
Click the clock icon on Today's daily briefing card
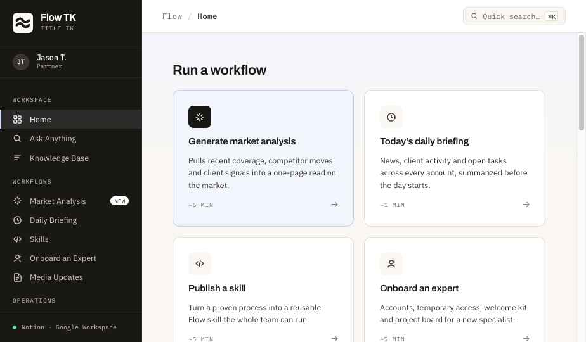click(391, 117)
